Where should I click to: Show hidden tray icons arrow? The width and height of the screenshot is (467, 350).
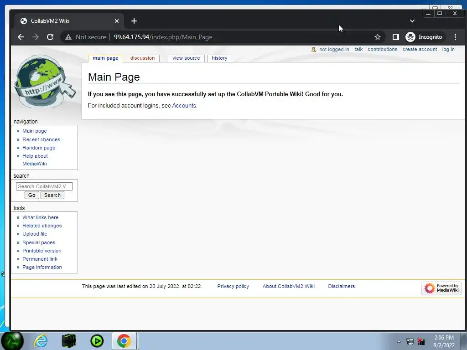click(399, 341)
